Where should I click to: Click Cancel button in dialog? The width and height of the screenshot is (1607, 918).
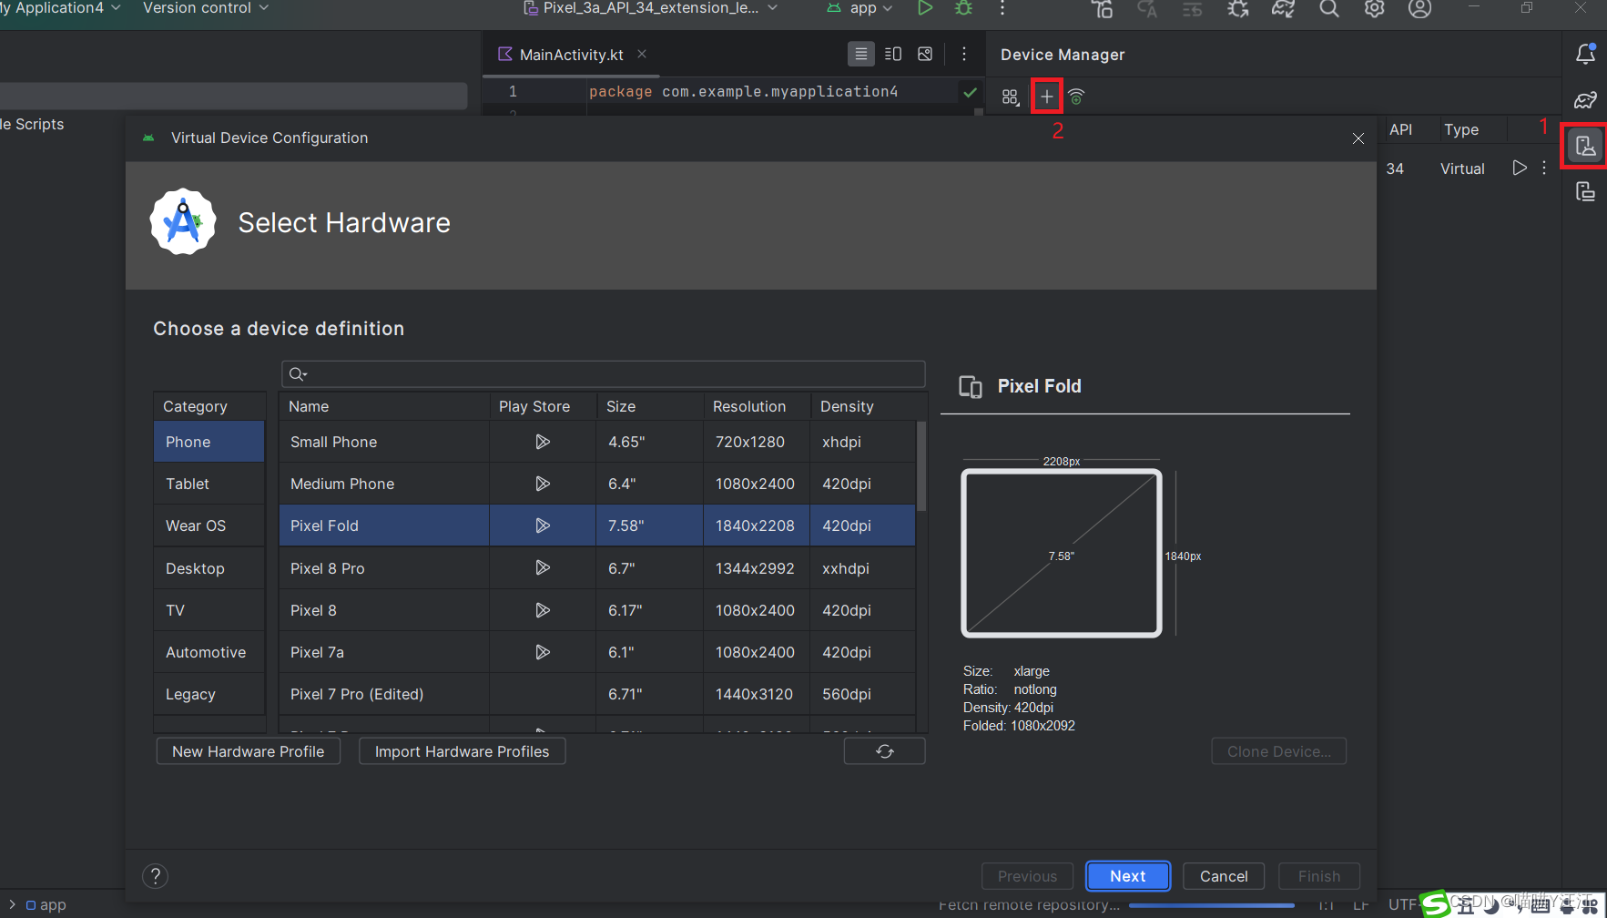[x=1224, y=876]
